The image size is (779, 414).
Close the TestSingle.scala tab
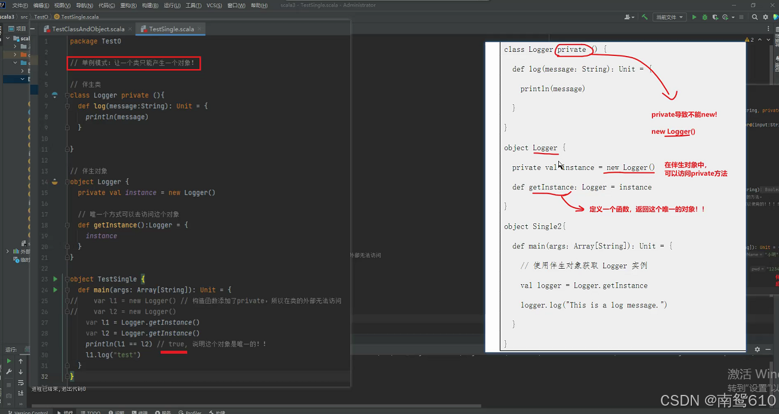(x=200, y=29)
